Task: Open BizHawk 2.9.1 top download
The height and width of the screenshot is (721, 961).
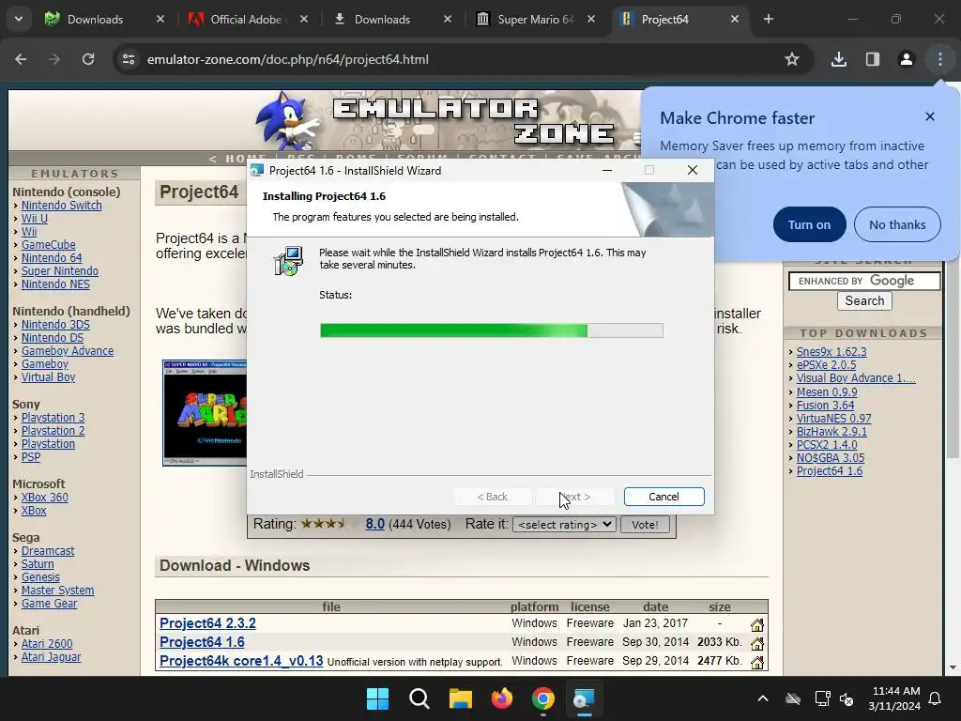Action: (x=831, y=431)
